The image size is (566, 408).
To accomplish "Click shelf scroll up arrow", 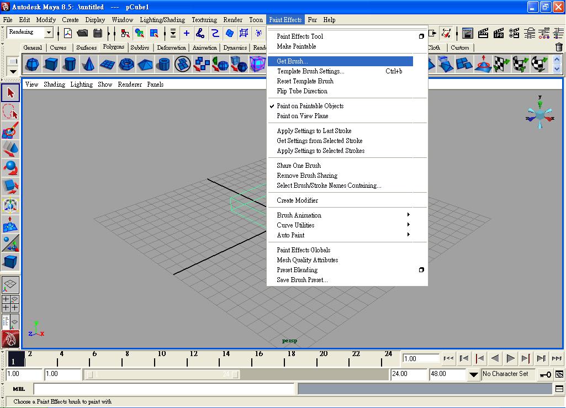I will (x=557, y=60).
